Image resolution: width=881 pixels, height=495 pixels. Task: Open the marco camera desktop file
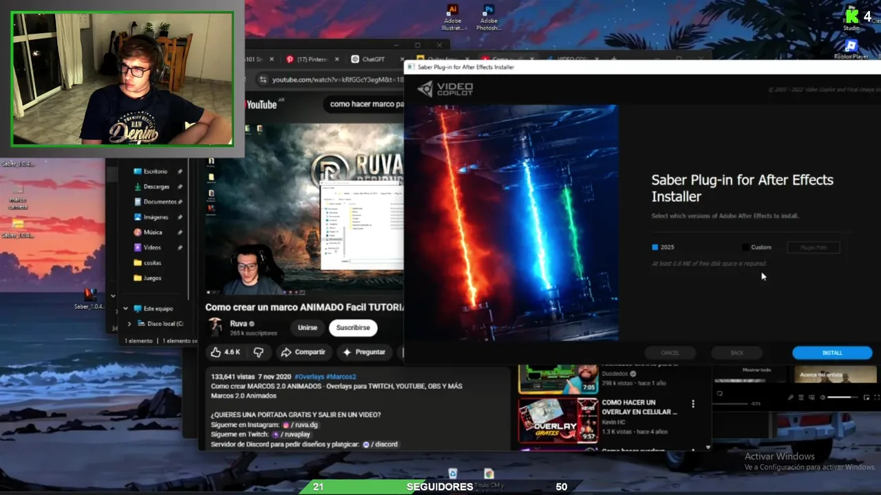(18, 196)
